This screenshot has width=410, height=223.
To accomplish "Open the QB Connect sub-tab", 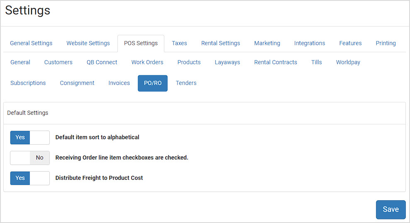I will click(102, 63).
